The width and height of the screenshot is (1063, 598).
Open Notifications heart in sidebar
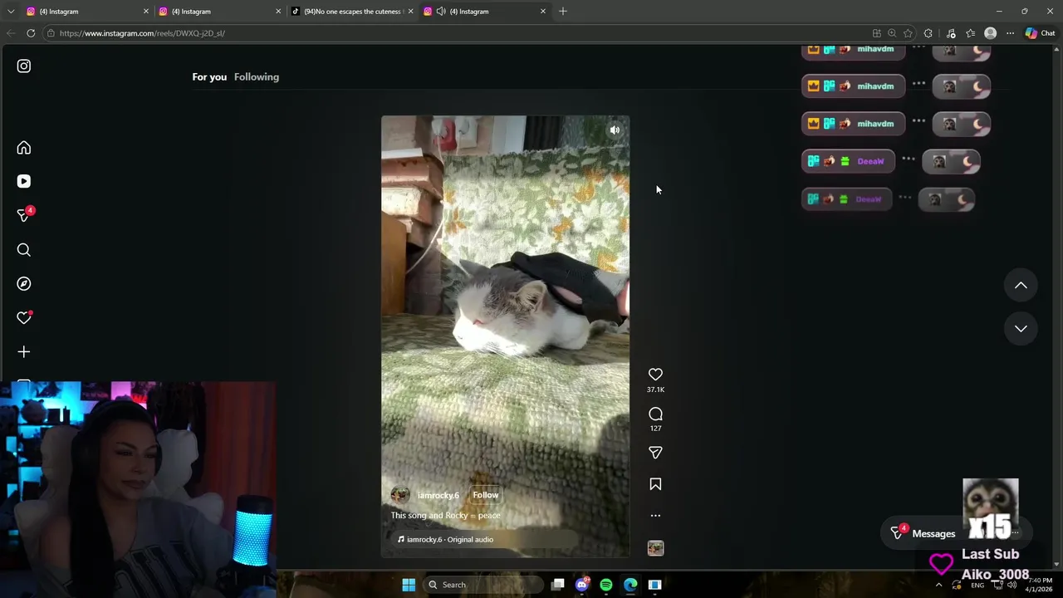coord(24,318)
